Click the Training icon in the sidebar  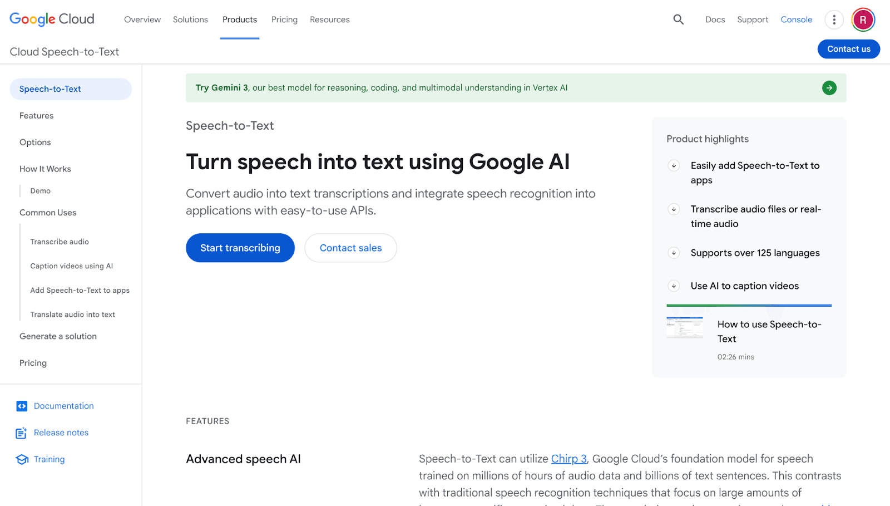(21, 459)
